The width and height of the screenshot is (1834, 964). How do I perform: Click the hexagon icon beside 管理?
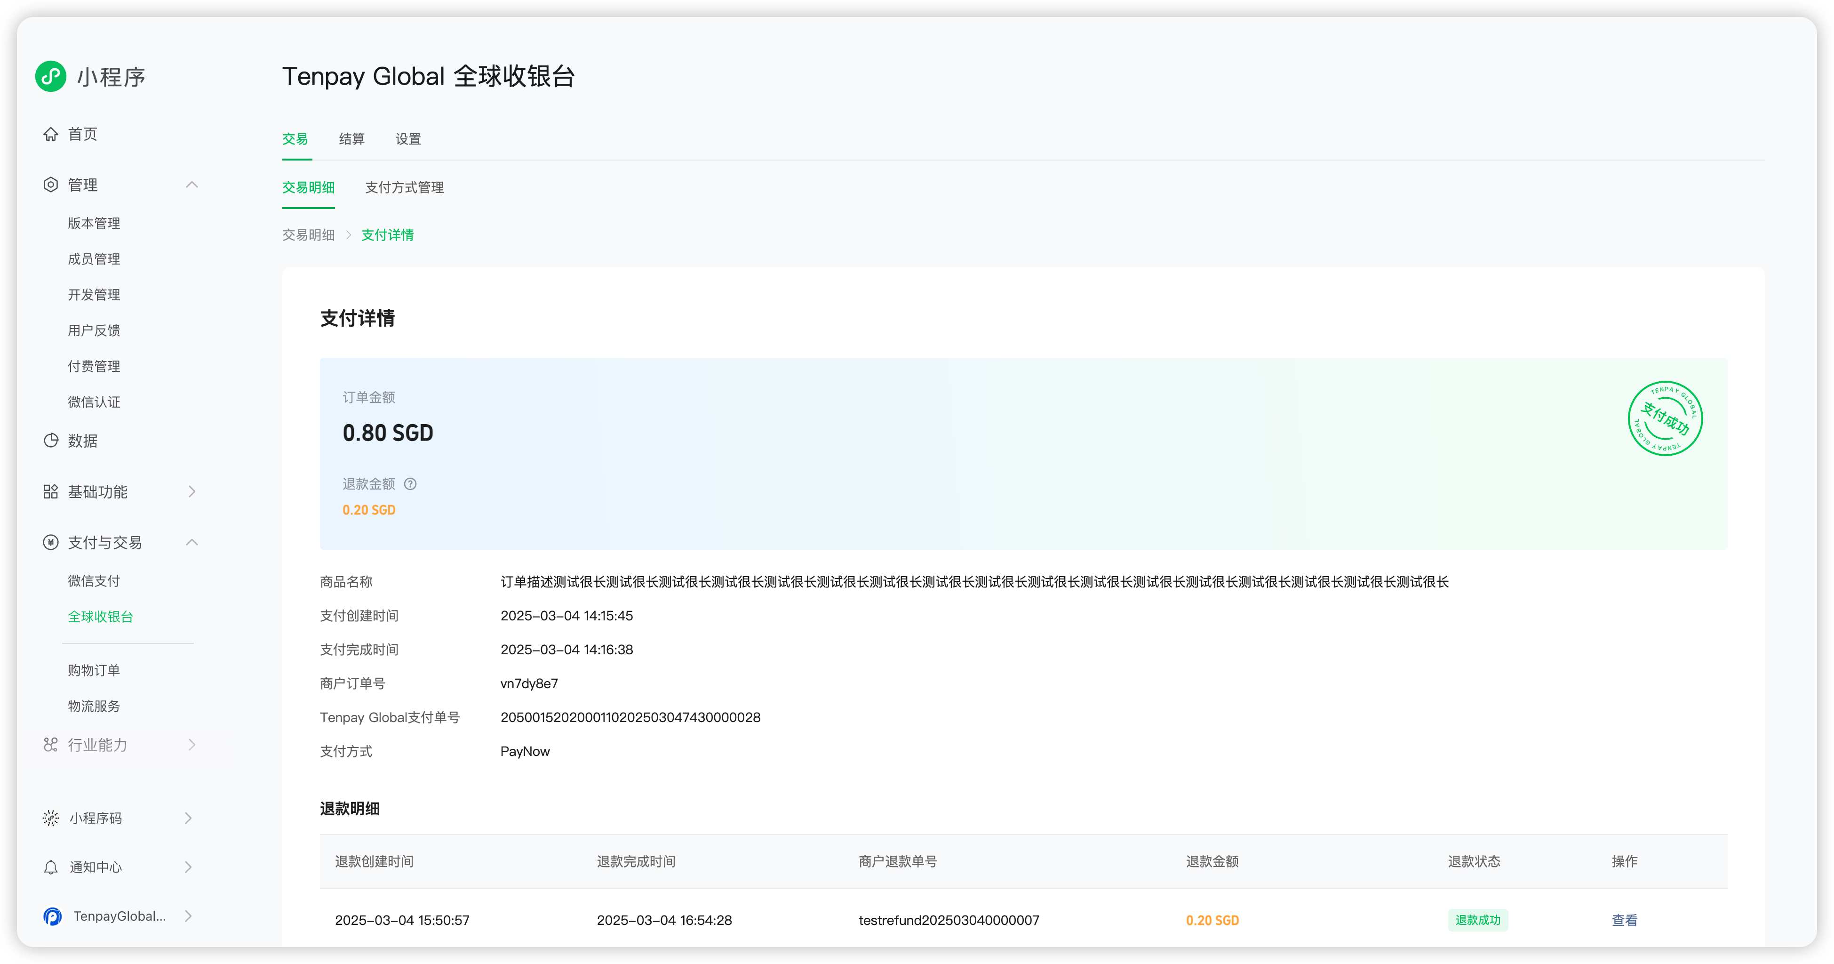[50, 185]
